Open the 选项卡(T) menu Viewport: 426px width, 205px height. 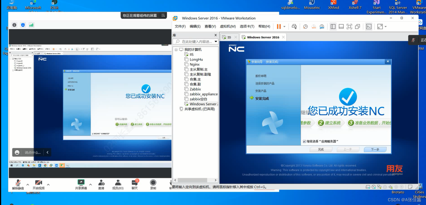pos(247,26)
